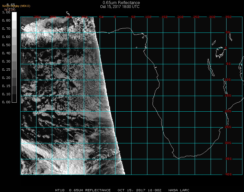The image size is (244, 192).
Task: Click the 15S latitude label
Action: tap(228, 95)
